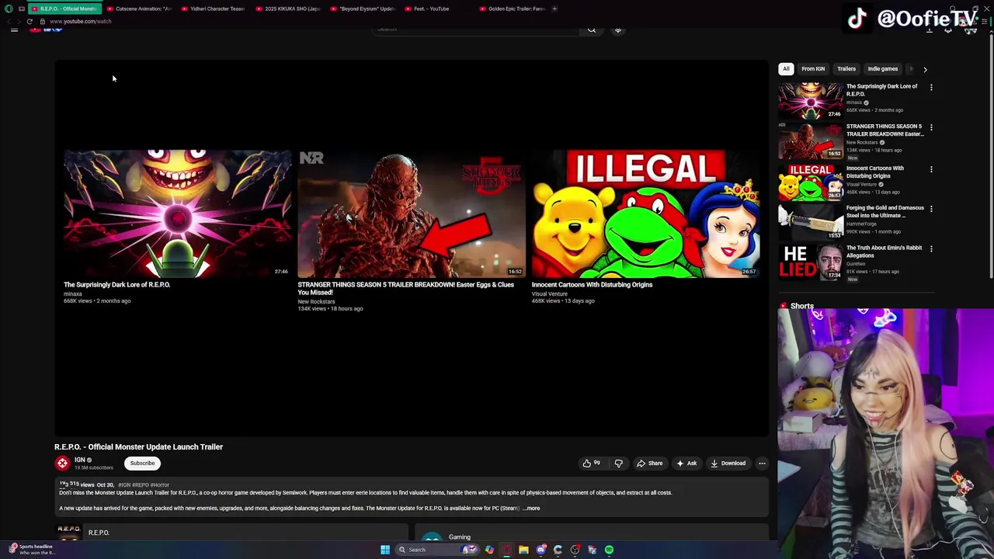Screen dimensions: 994x559
Task: Click endscreen title Innocent Cartoons With Disturbing Origins
Action: pyautogui.click(x=592, y=285)
